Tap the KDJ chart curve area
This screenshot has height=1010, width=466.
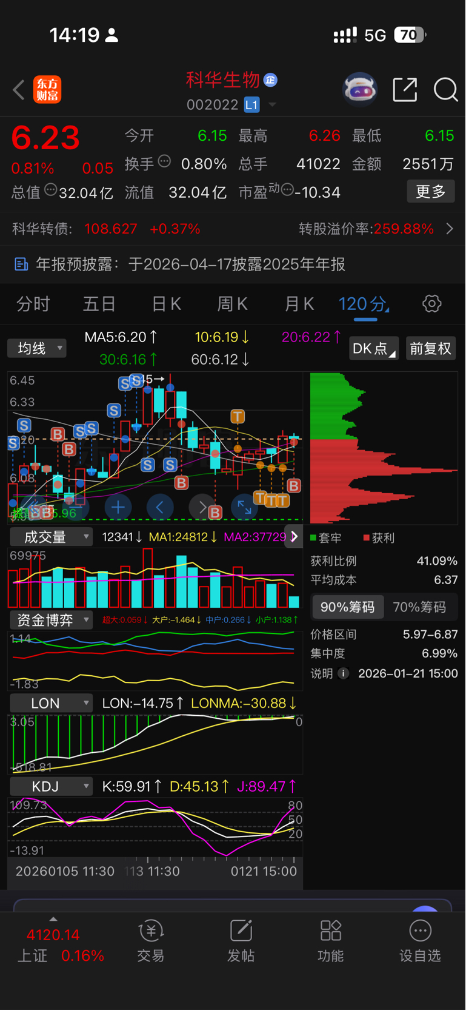click(x=155, y=826)
